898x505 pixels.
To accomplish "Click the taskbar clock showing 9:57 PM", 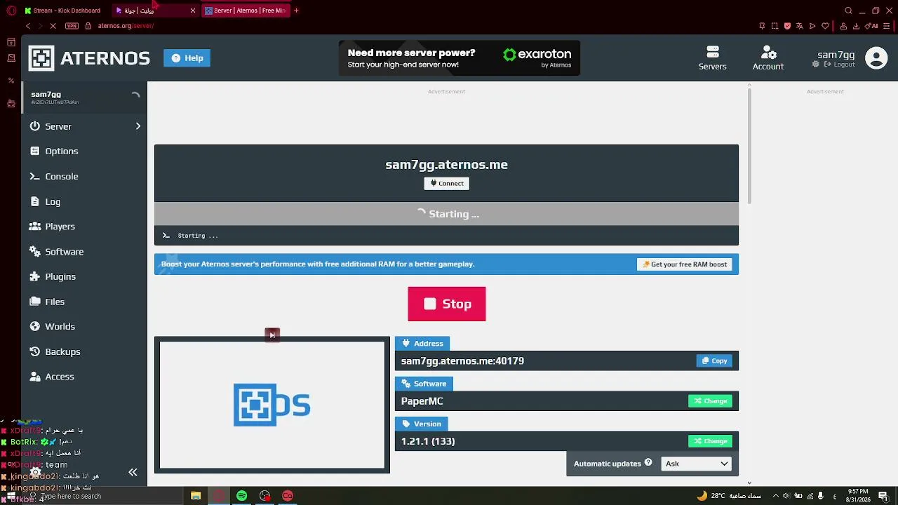I will [858, 496].
